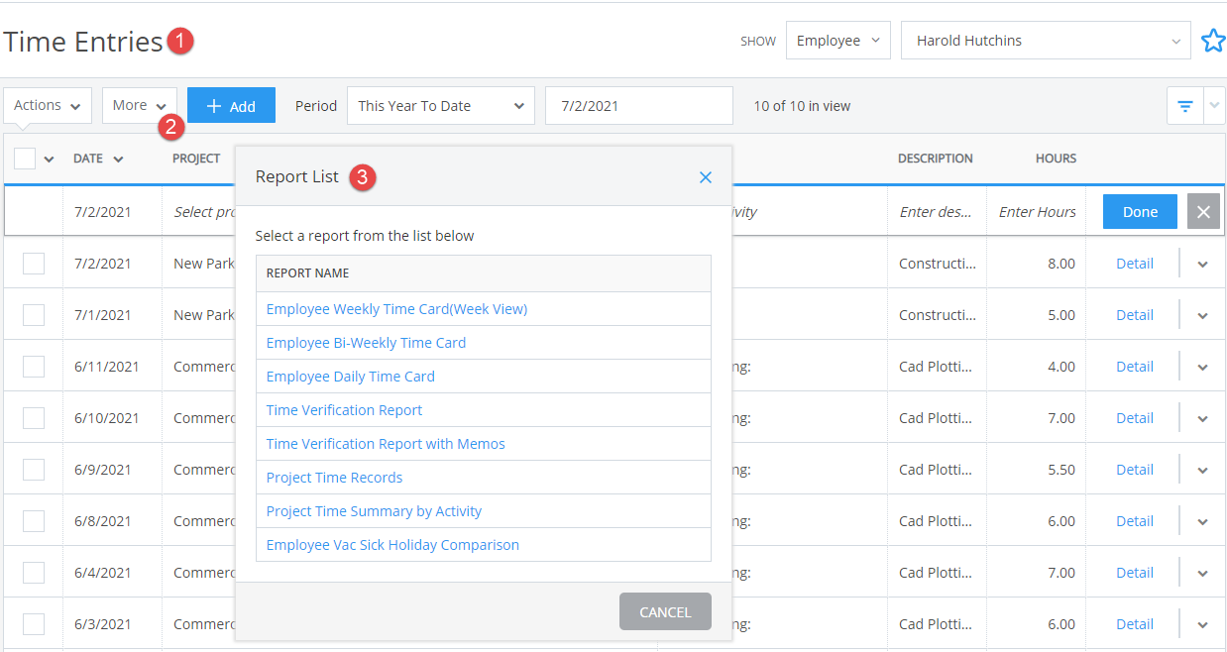
Task: Click Done to save new entry
Action: pyautogui.click(x=1140, y=212)
